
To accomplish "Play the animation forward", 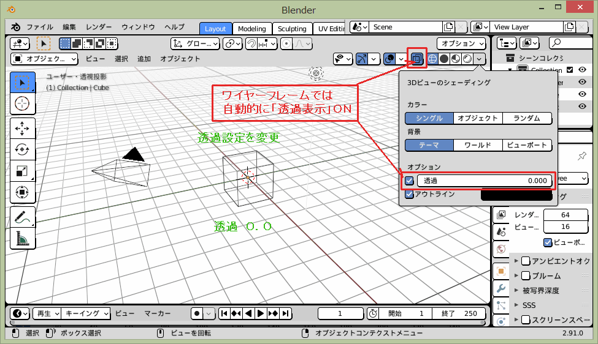I will pos(261,313).
